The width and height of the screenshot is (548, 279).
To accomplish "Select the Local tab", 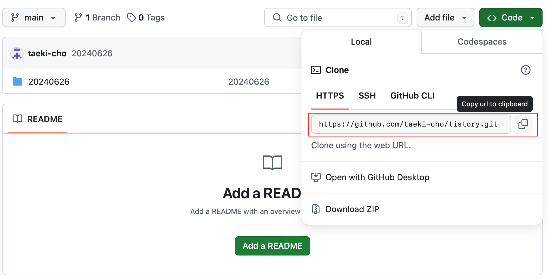I will [361, 42].
